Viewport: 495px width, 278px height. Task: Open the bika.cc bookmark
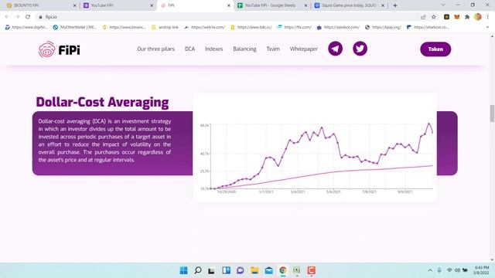[x=251, y=28]
